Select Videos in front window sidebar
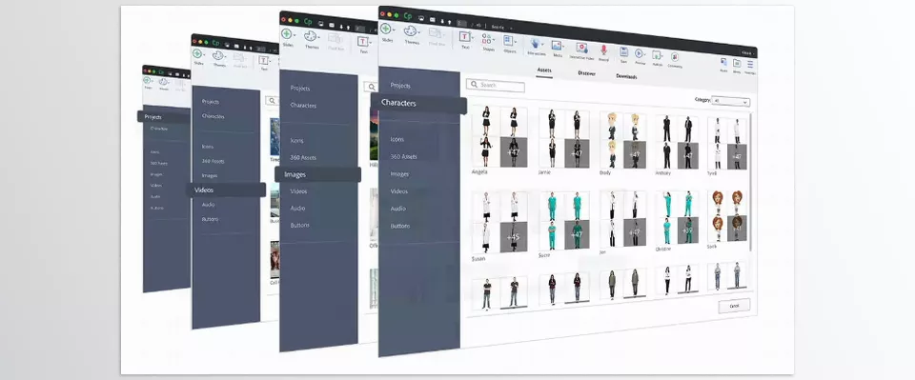 pos(399,191)
